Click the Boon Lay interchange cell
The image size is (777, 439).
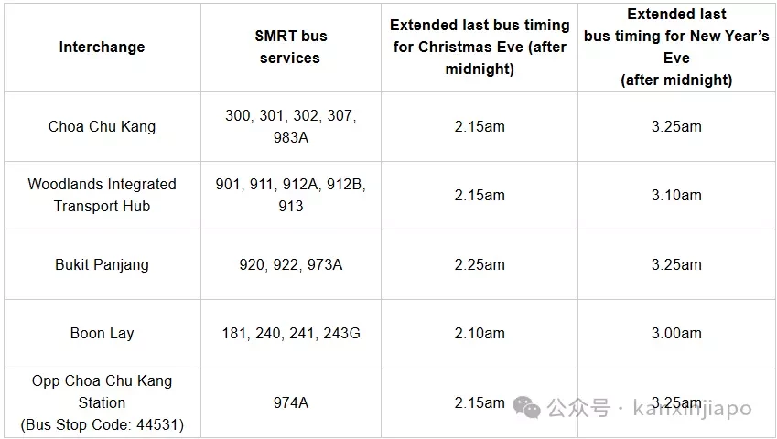(103, 334)
